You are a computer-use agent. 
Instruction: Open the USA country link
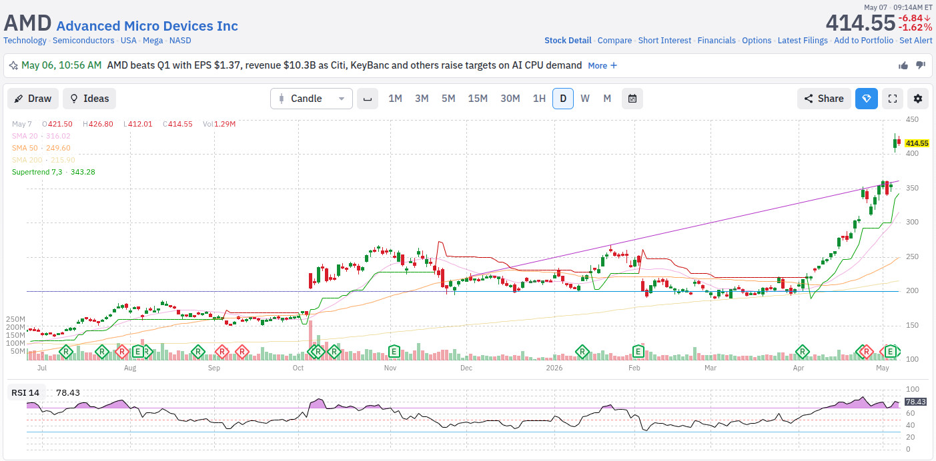click(x=129, y=41)
